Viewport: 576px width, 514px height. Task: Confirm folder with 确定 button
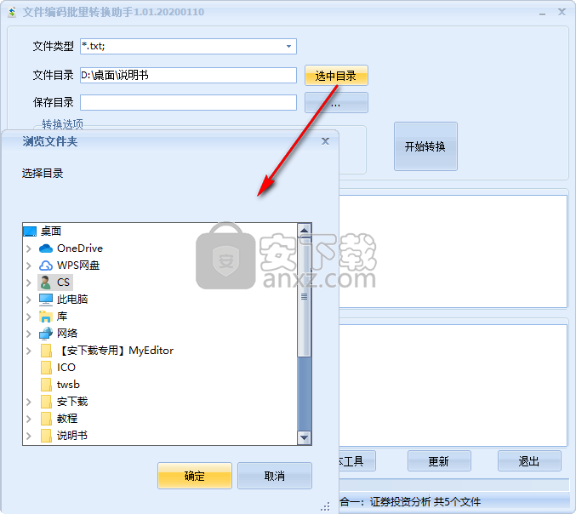(x=195, y=476)
